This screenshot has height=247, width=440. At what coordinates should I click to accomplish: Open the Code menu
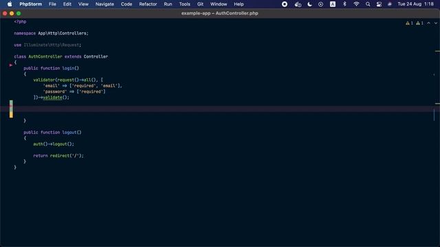pyautogui.click(x=126, y=4)
